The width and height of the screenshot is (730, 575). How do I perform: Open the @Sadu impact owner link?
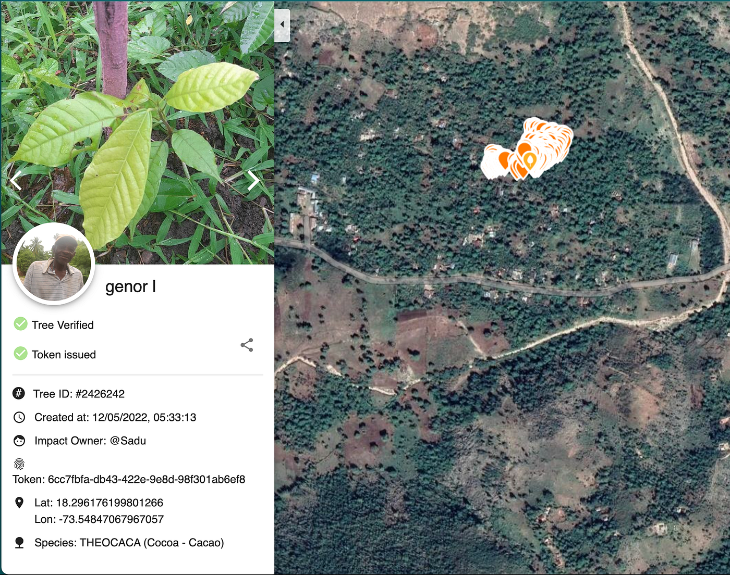[x=128, y=441]
